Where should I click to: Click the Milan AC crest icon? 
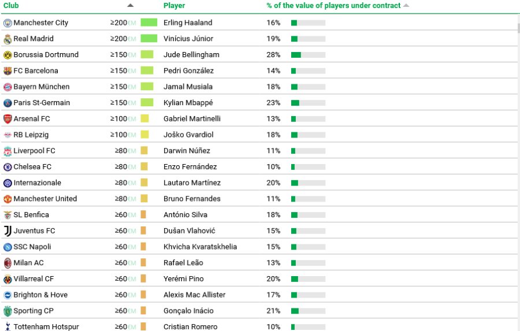8,263
